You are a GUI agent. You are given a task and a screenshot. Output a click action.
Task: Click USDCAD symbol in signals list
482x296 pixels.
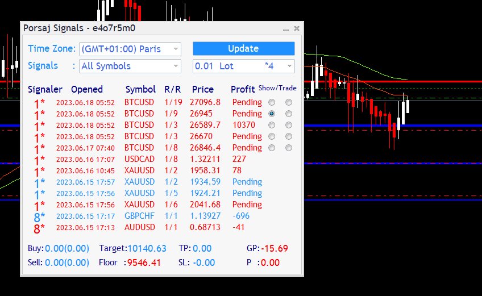pos(139,159)
